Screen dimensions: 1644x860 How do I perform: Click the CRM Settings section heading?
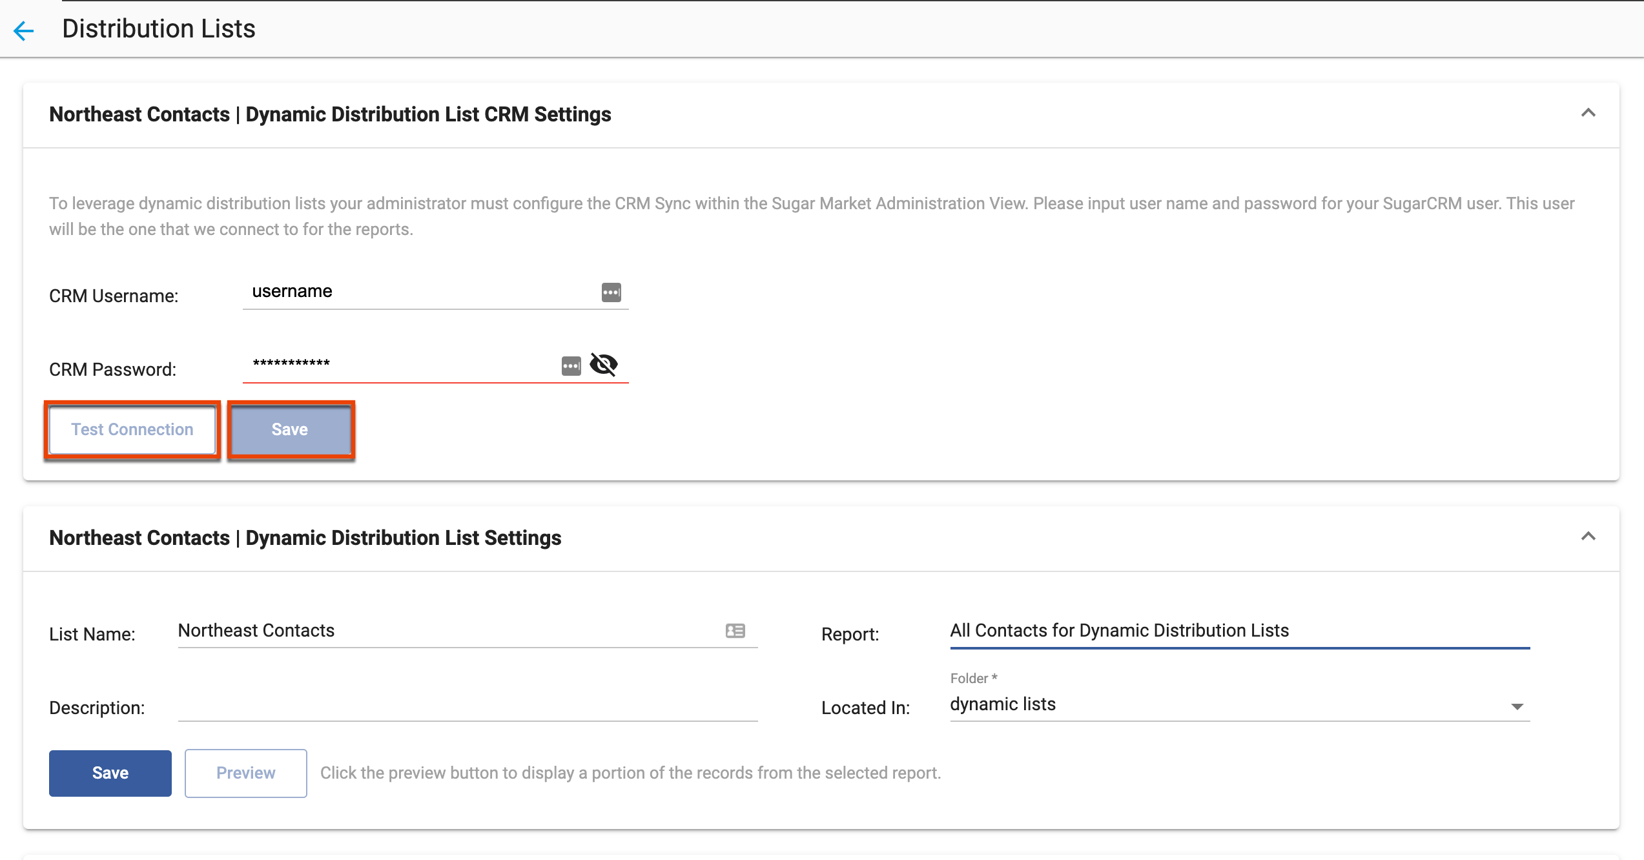[330, 114]
